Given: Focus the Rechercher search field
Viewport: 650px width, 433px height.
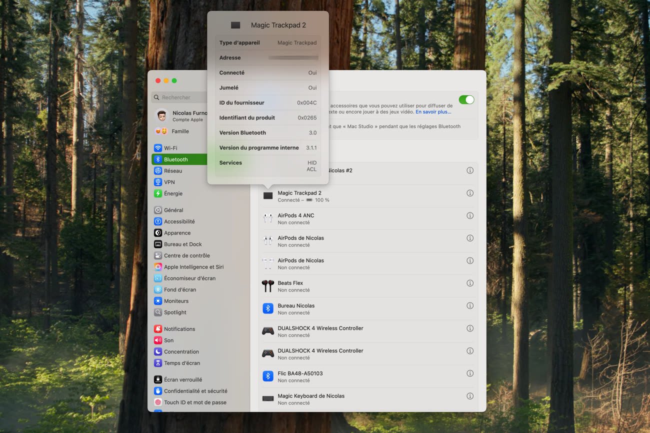Looking at the screenshot, I should pyautogui.click(x=180, y=97).
